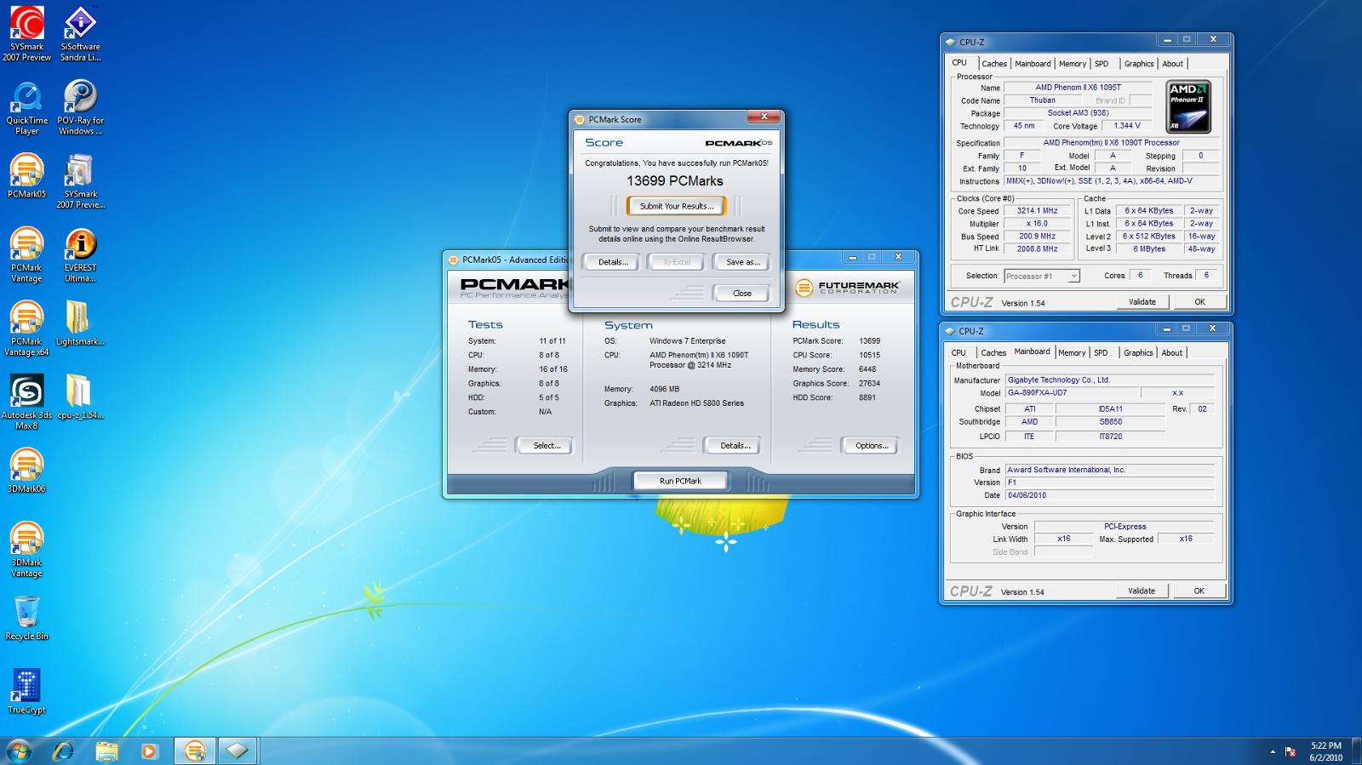Open the cpu-z_1.54 folder

(x=80, y=397)
